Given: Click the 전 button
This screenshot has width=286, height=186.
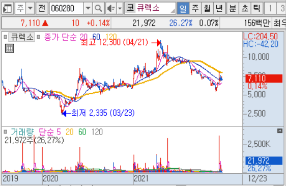Looking at the screenshot, I should point(42,8).
